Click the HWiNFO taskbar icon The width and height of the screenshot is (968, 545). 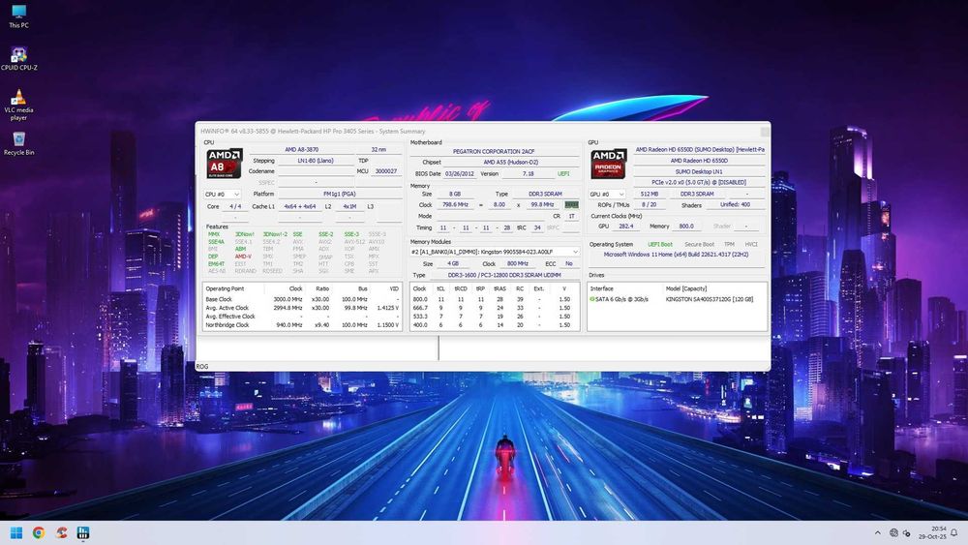click(x=82, y=532)
